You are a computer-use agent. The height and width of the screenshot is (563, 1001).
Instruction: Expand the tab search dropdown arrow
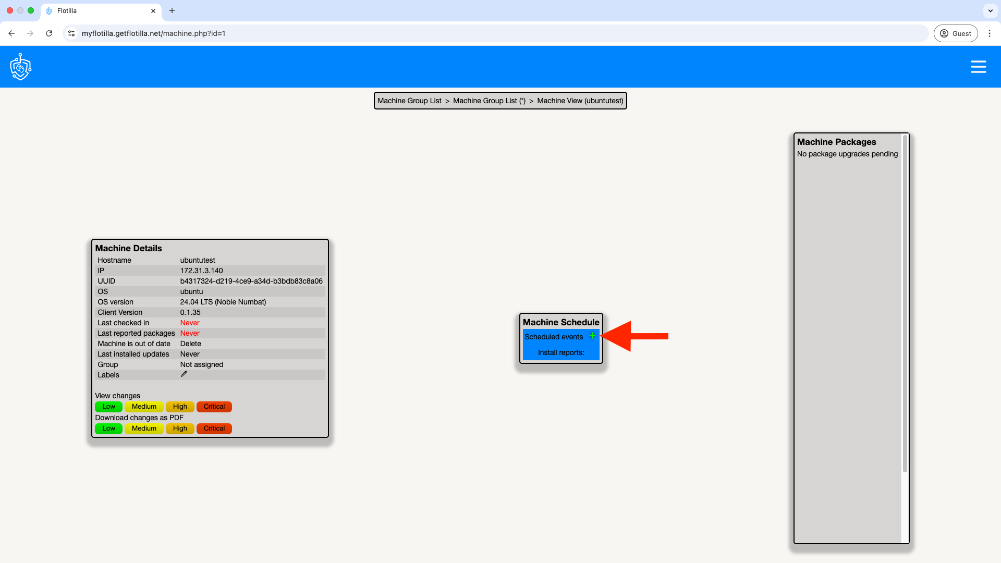click(x=990, y=10)
